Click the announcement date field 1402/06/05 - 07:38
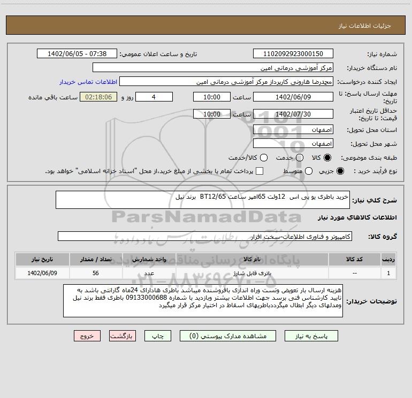This screenshot has height=398, width=412. 77,53
